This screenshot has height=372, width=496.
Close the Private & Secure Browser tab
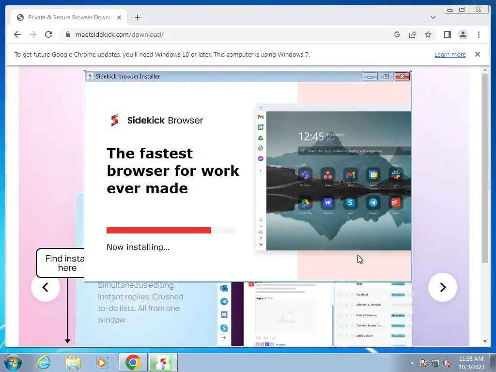pos(119,17)
